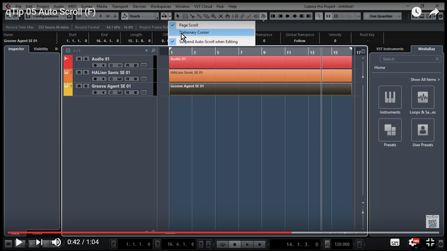Open the toolbar setup gear icon

(x=441, y=16)
